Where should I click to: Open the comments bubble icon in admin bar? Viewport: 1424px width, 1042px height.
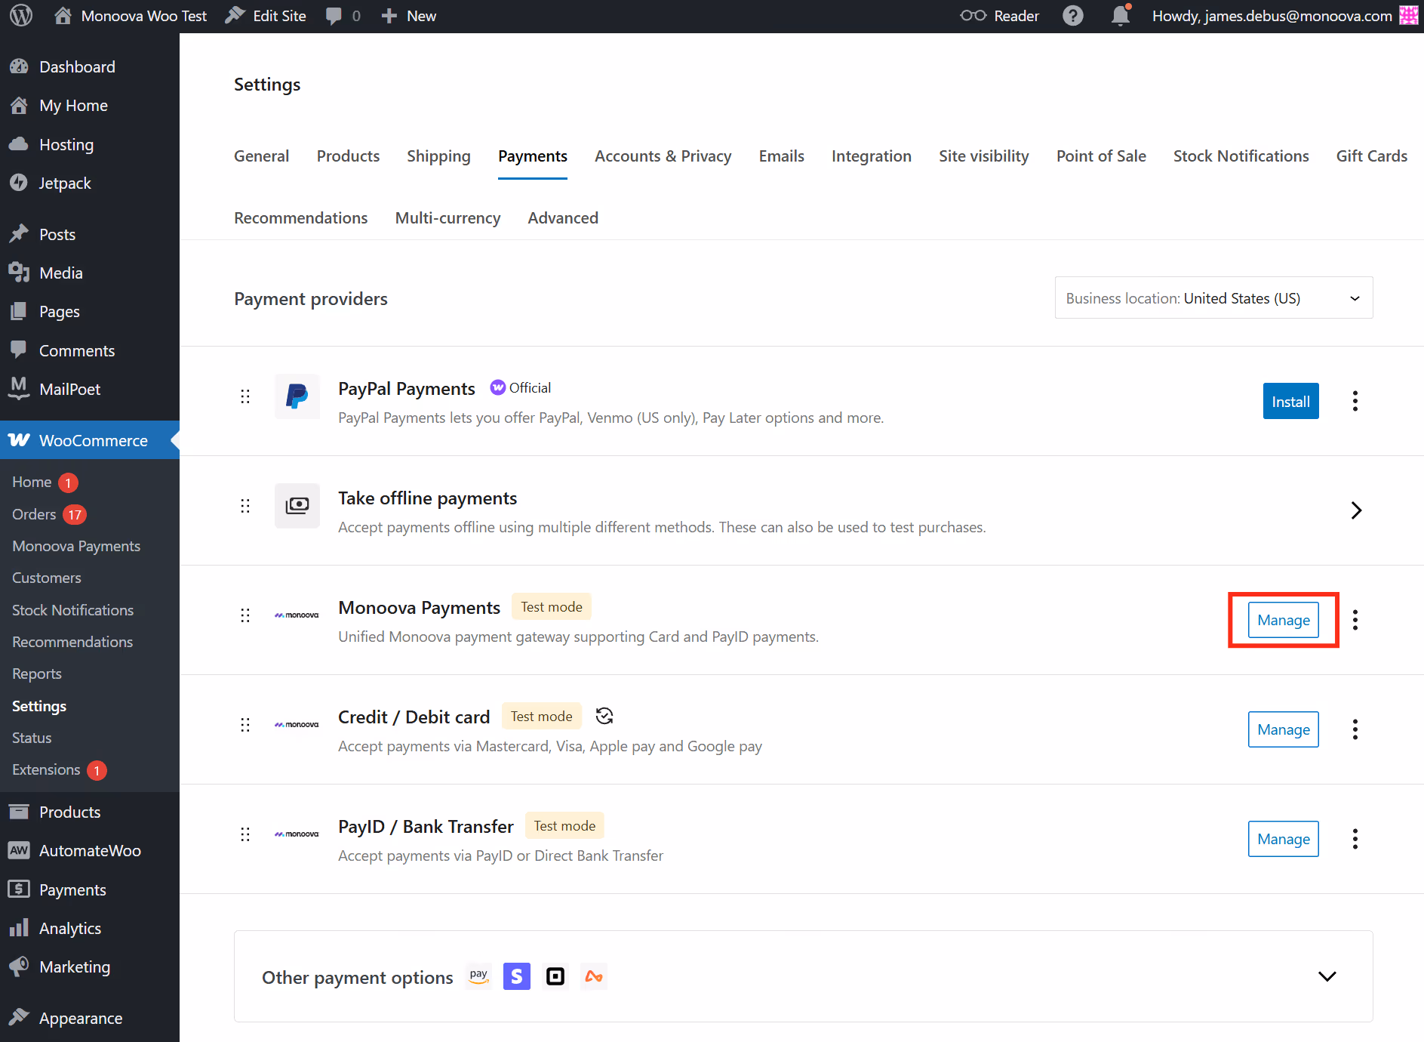(334, 16)
